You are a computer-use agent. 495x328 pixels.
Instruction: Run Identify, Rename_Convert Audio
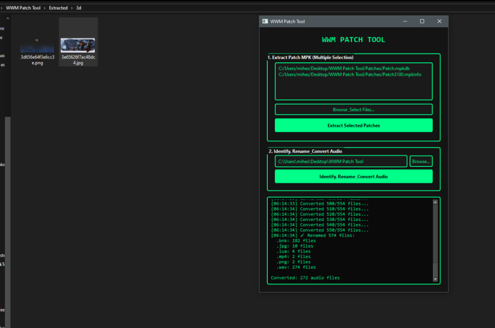(x=353, y=176)
